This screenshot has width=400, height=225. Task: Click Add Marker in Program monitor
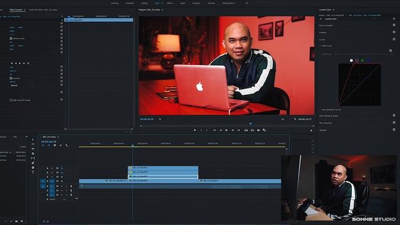click(x=195, y=131)
